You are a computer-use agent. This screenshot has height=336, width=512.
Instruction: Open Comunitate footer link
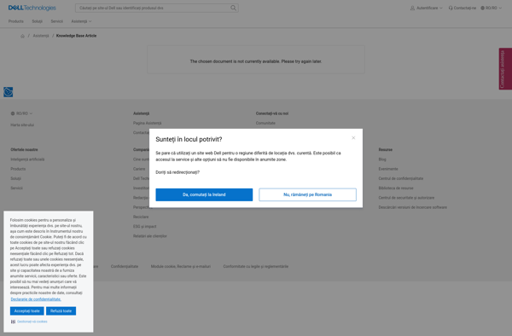[265, 123]
